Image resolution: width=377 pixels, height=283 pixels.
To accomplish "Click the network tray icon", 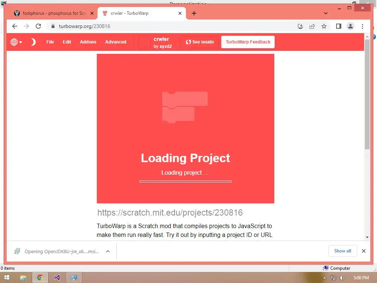I will pos(333,278).
